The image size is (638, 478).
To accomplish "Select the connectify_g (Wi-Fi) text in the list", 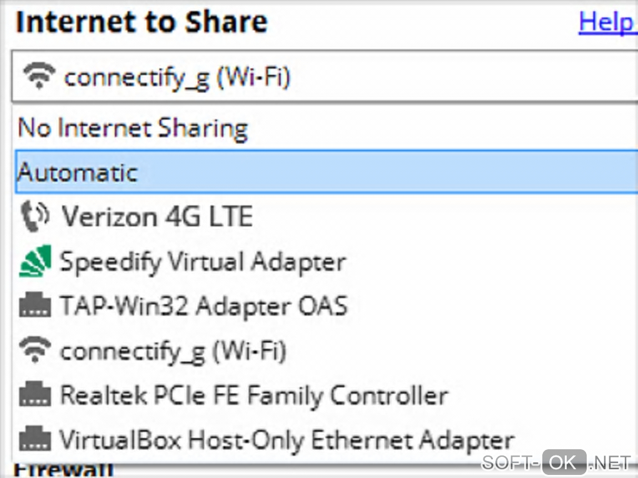I will 173,351.
